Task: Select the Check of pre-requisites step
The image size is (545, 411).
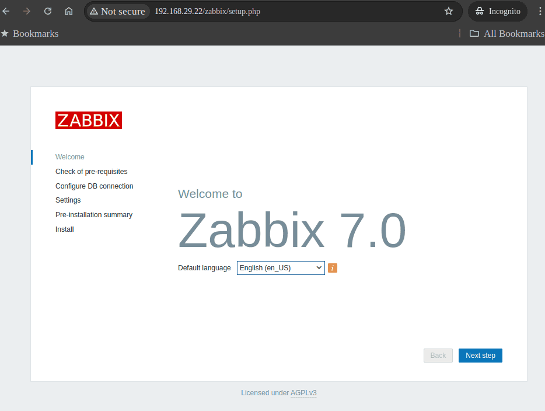Action: 91,172
